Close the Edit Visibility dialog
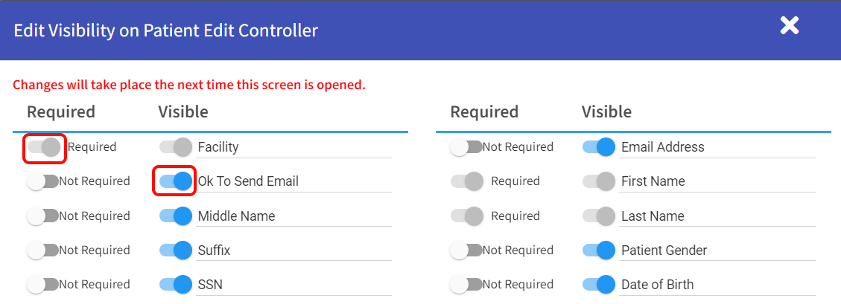Screen dimensions: 841x304 click(789, 27)
